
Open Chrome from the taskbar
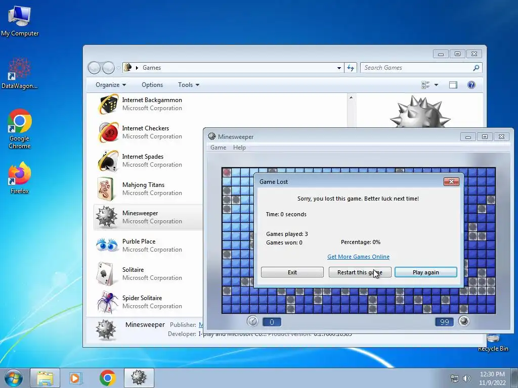tap(107, 378)
